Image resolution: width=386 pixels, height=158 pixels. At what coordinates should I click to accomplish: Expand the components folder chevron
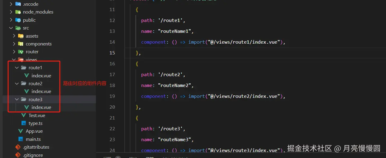coord(14,44)
